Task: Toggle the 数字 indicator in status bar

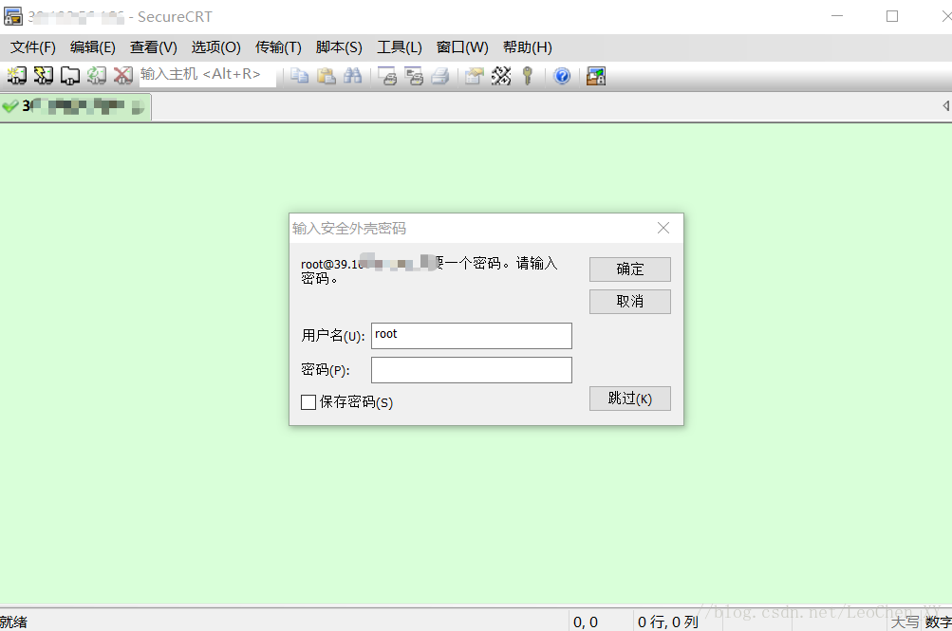Action: pos(939,622)
